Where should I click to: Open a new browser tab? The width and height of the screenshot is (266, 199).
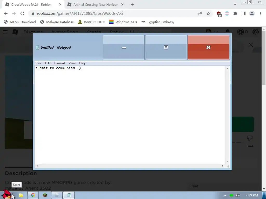pos(132,5)
